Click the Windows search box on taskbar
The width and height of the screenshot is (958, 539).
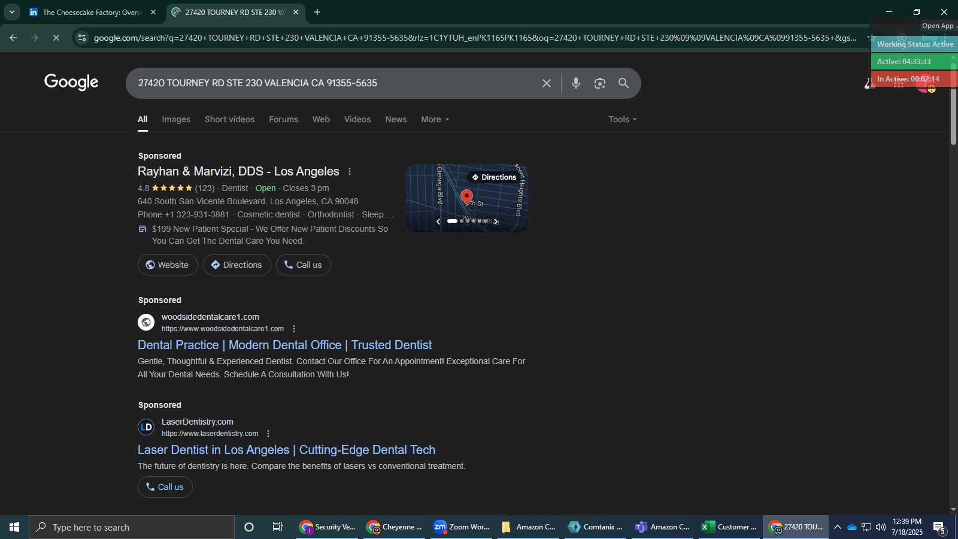(x=132, y=527)
